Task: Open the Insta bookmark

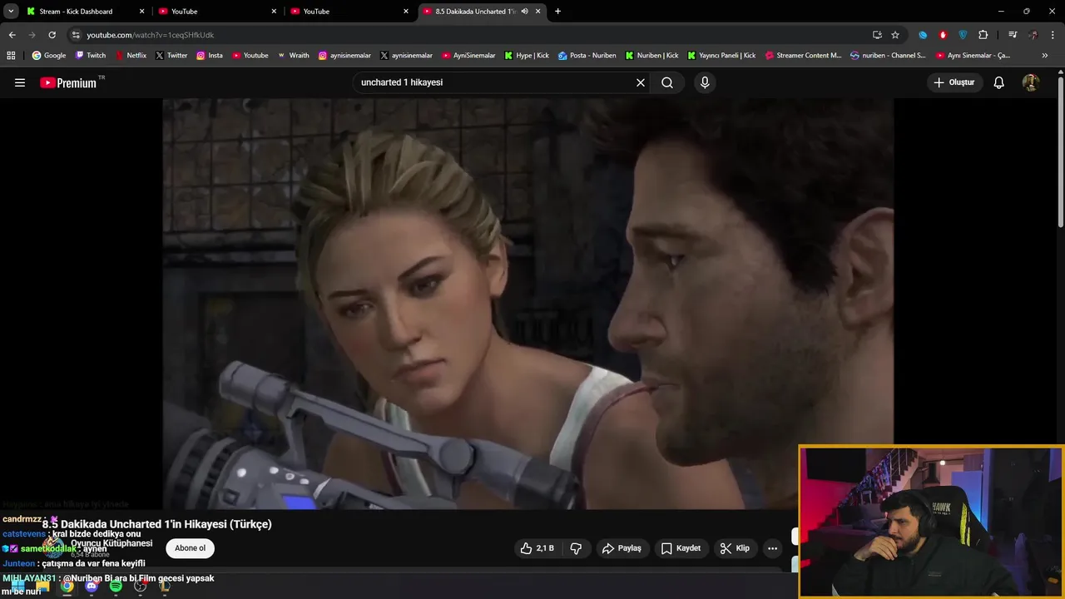Action: pos(210,56)
